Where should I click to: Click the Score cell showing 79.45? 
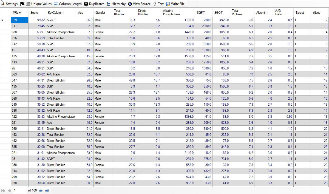(x=37, y=26)
